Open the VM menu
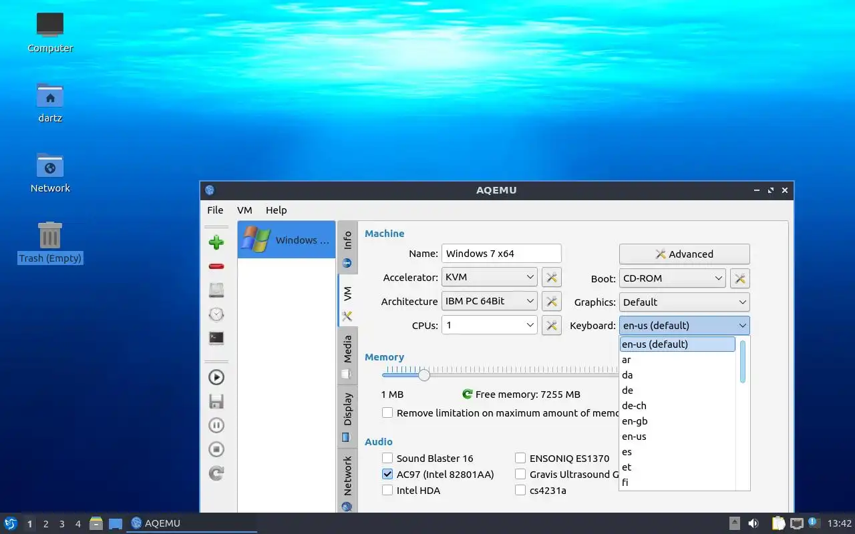This screenshot has height=534, width=855. 244,210
